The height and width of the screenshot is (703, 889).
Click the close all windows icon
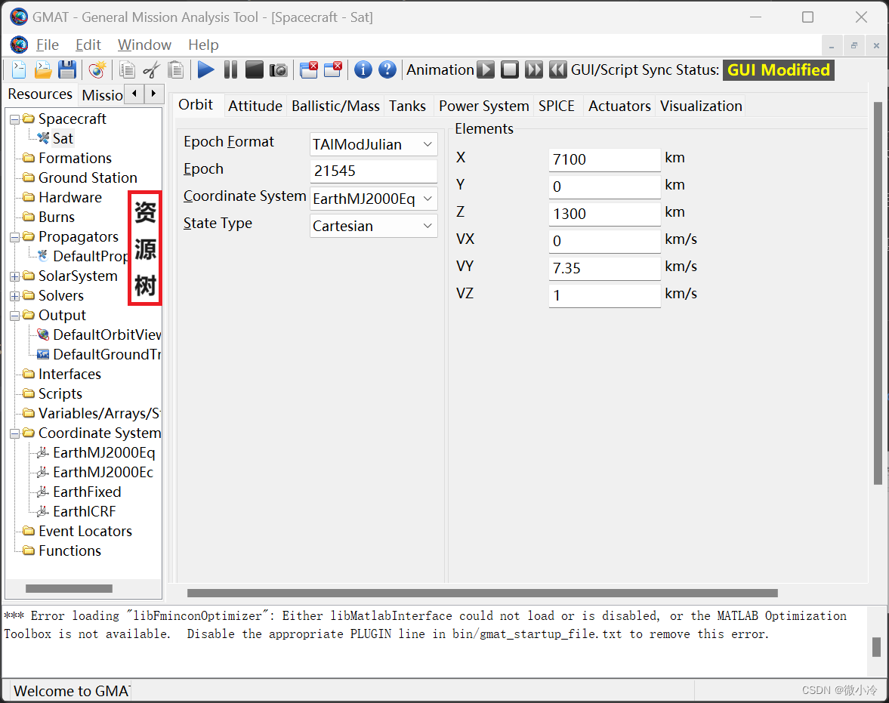point(309,69)
